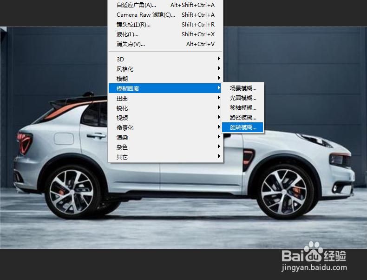Image resolution: width=367 pixels, height=280 pixels.
Task: Launch the Camera Raw 滤镜 filter
Action: pos(165,15)
